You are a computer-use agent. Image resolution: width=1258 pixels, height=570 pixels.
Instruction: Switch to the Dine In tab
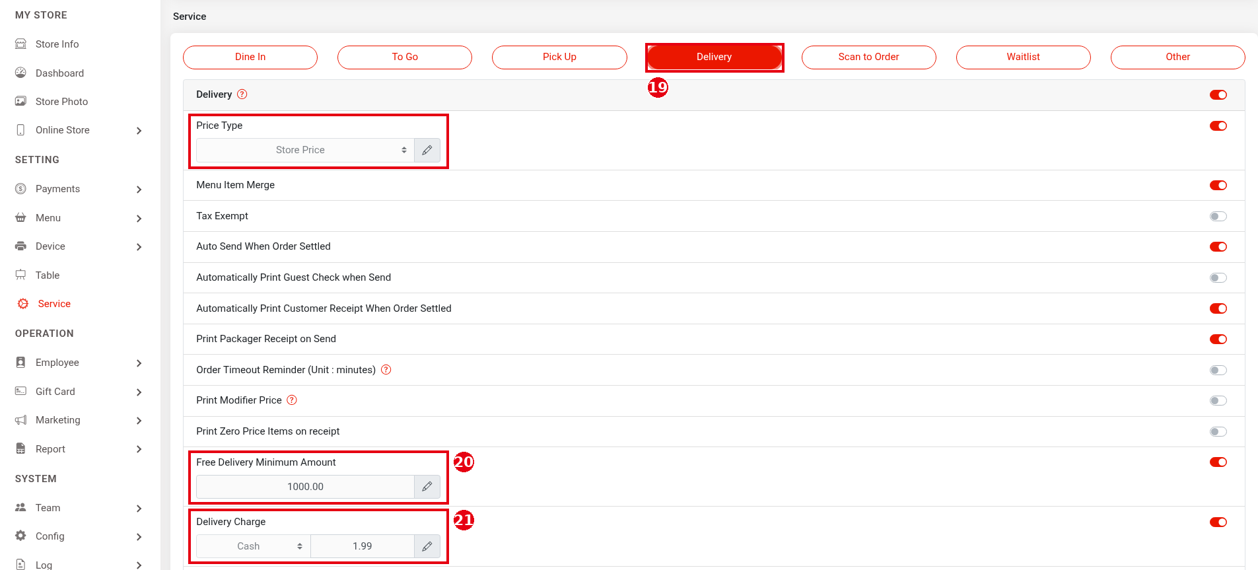point(250,57)
